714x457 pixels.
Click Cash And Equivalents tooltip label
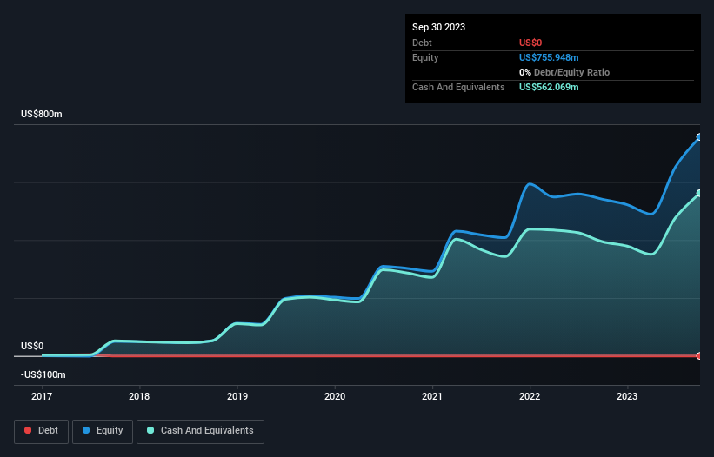(458, 87)
